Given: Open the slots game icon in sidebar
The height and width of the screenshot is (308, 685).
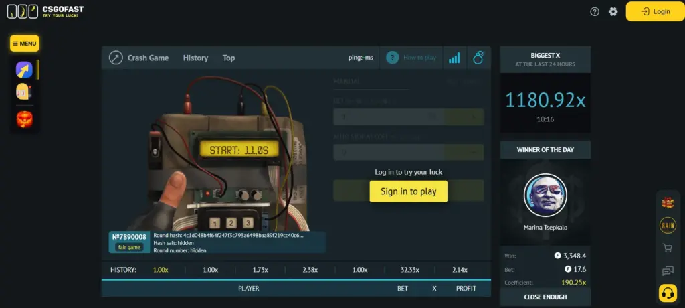Looking at the screenshot, I should [x=24, y=92].
